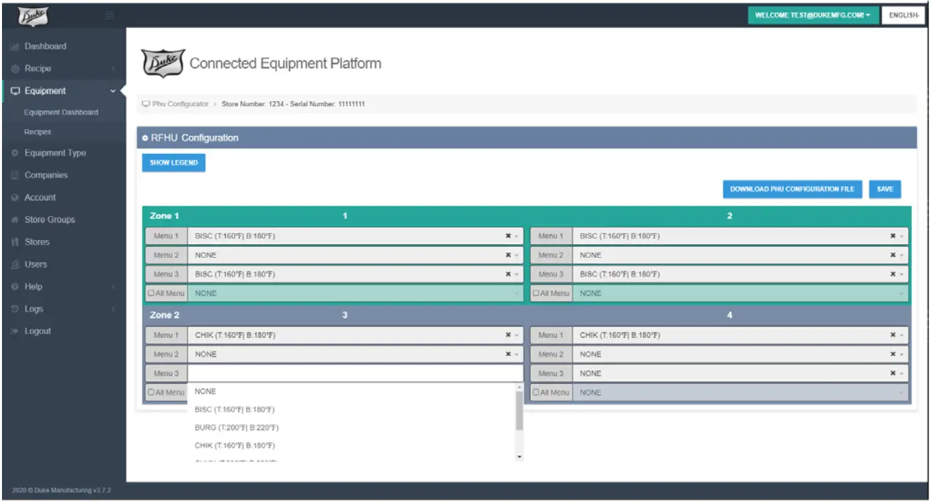Click the Zone 2 Menu 3 search field
Image resolution: width=932 pixels, height=504 pixels.
tap(355, 373)
